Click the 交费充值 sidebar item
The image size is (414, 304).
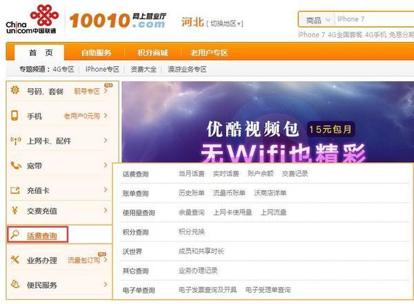[42, 211]
